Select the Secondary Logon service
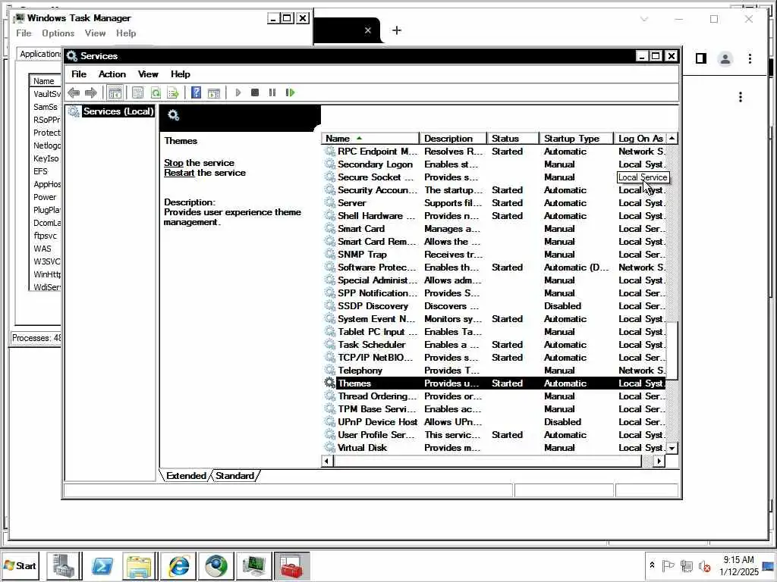Viewport: 777px width, 582px height. point(494,164)
